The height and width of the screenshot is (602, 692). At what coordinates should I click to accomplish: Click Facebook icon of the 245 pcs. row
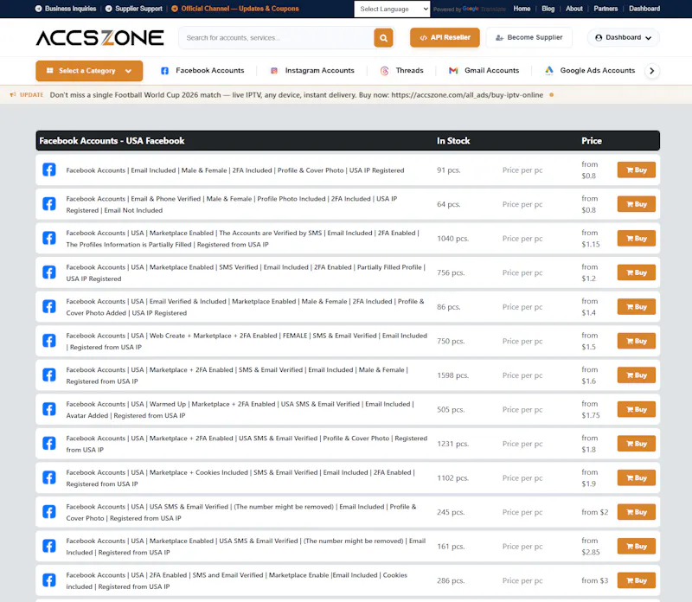coord(49,512)
